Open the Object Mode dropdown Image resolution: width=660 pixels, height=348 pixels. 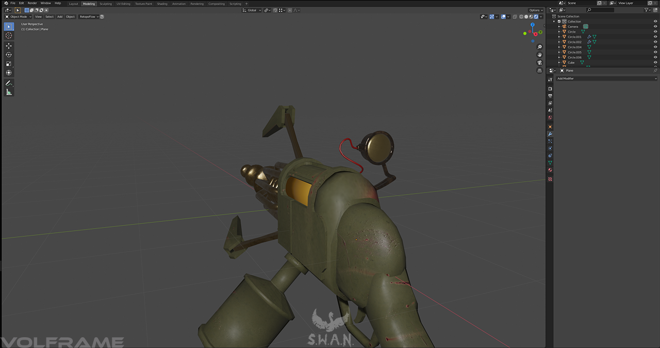point(19,16)
